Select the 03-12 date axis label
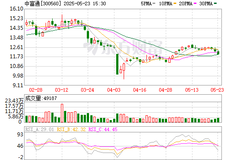The image size is (228, 160). [61, 90]
